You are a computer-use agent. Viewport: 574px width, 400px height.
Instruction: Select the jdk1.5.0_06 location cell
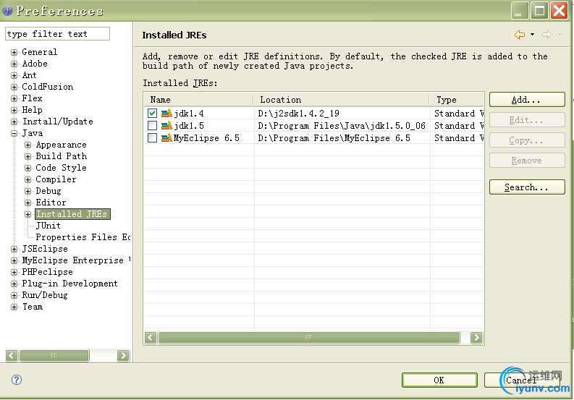pyautogui.click(x=342, y=126)
